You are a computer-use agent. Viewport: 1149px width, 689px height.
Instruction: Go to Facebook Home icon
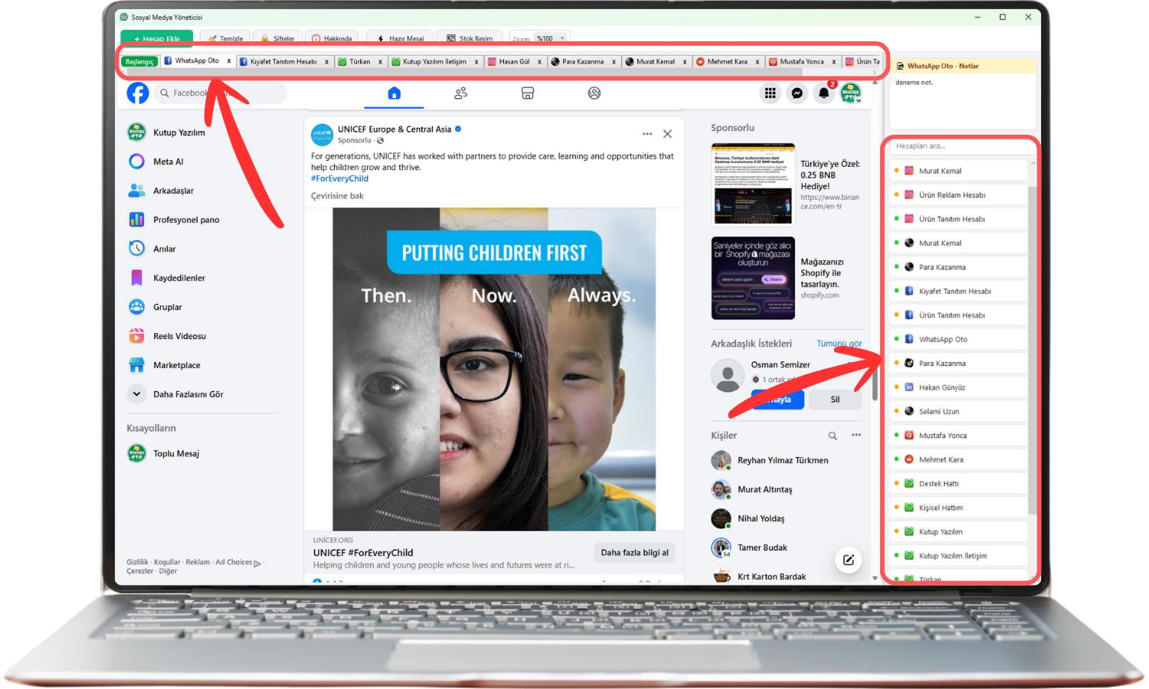coord(394,93)
